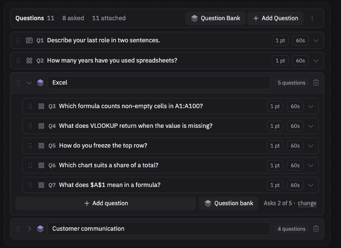The width and height of the screenshot is (341, 248).
Task: Click the question type icon of Q7
Action: [x=41, y=185]
